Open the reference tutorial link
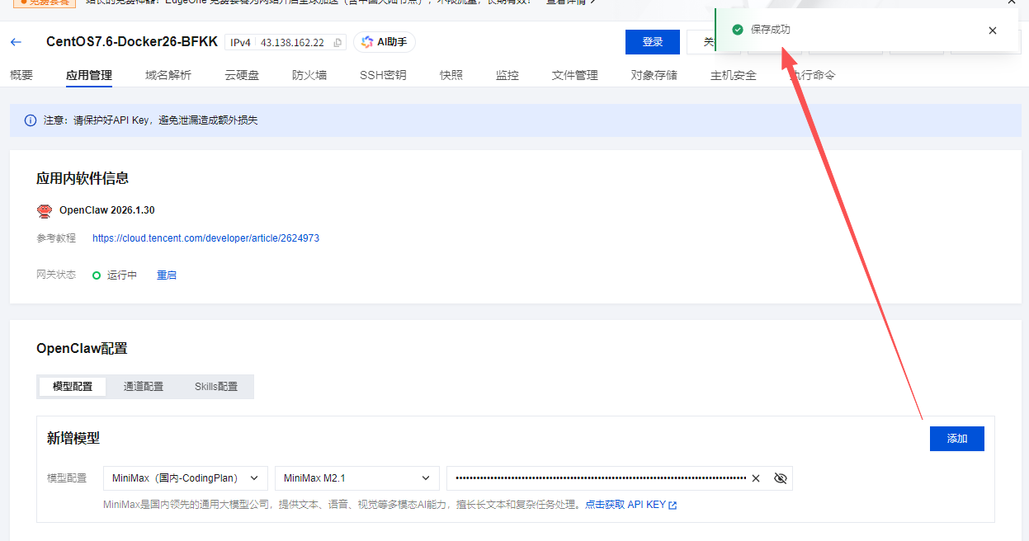The height and width of the screenshot is (541, 1029). click(x=205, y=238)
